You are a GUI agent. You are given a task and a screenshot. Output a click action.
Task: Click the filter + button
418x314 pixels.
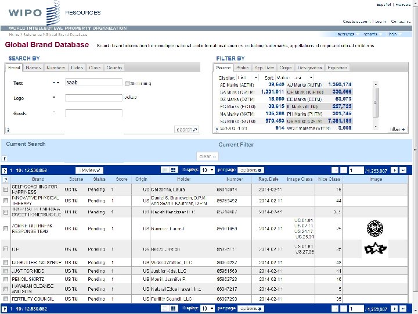397,129
